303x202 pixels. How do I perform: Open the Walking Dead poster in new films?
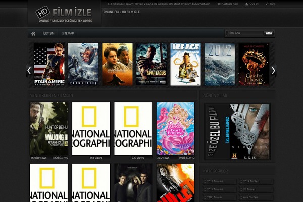(x=48, y=128)
